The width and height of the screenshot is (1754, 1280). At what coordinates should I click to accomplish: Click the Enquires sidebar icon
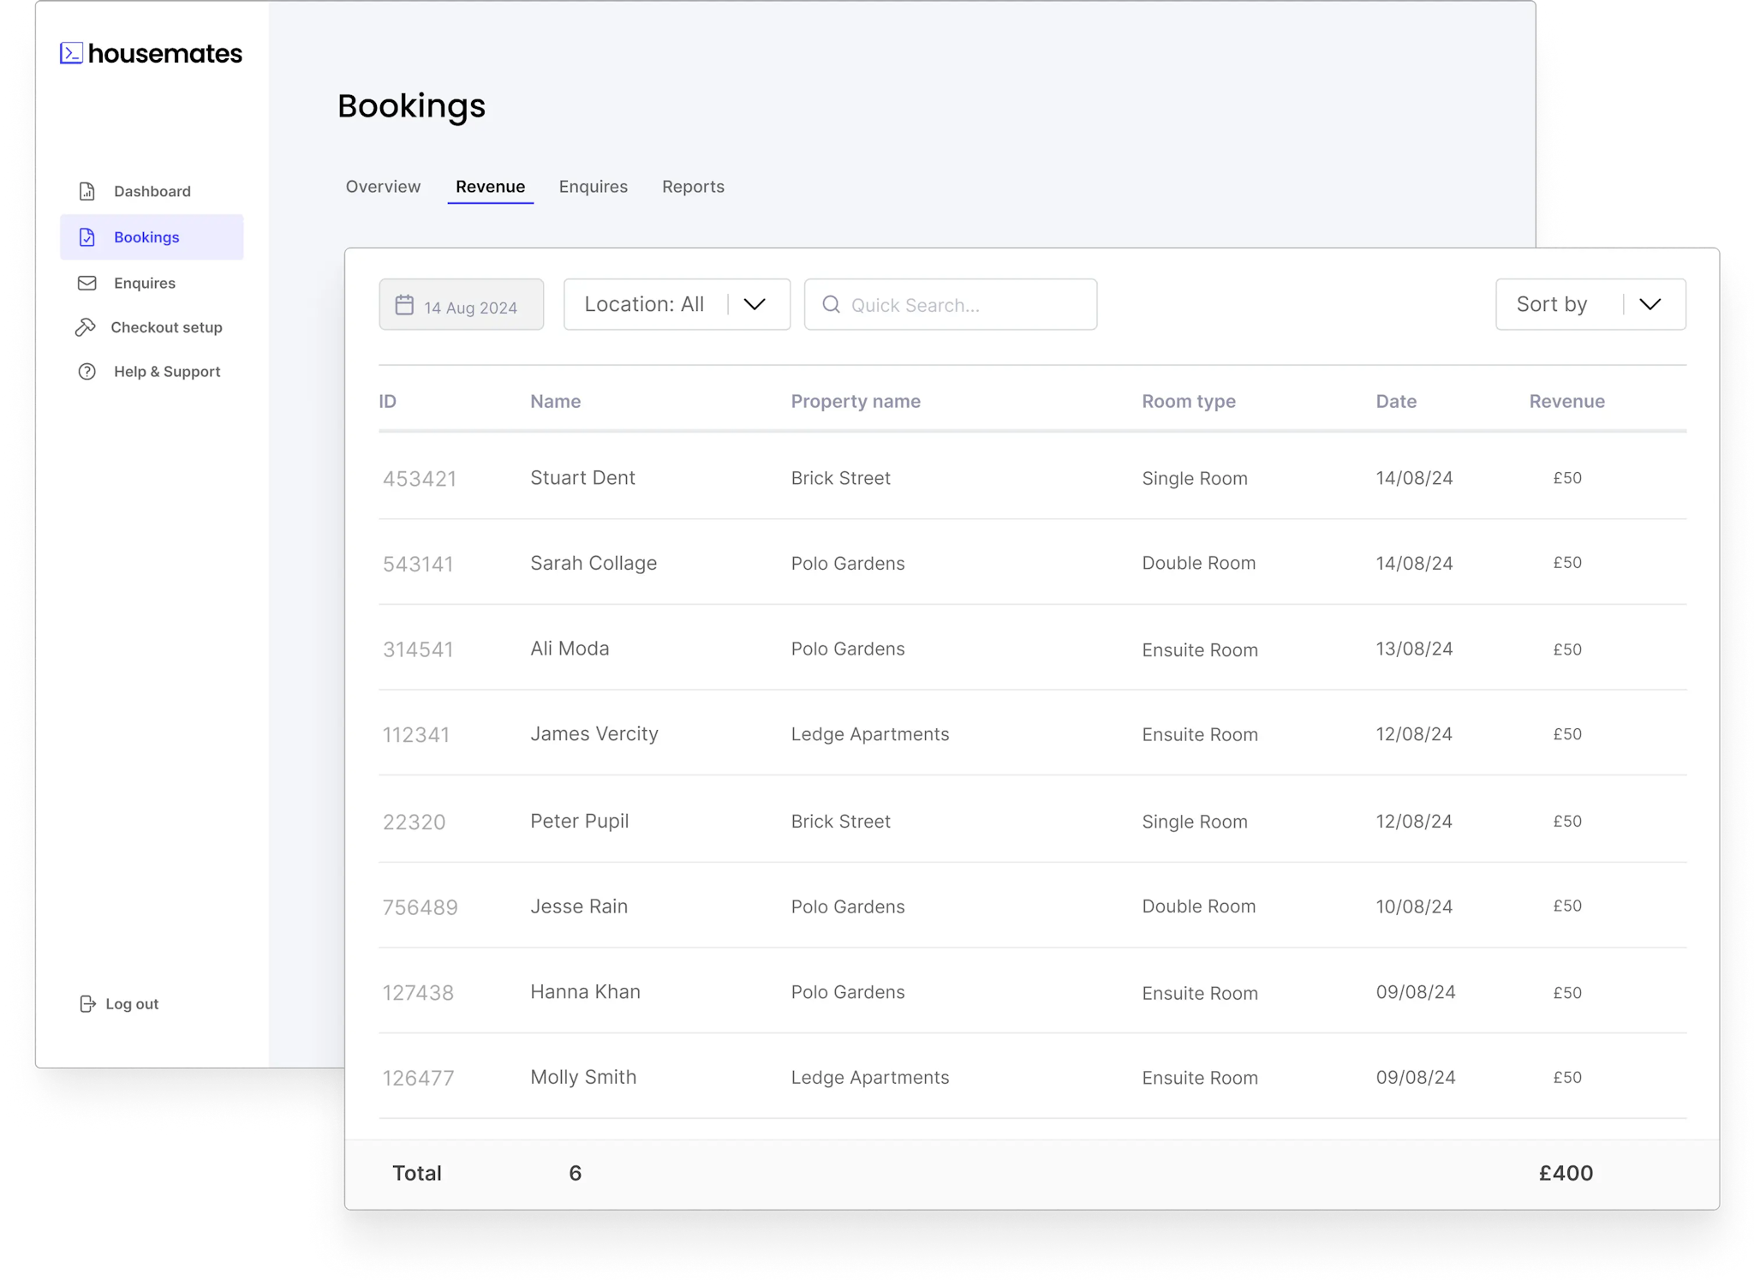[86, 282]
